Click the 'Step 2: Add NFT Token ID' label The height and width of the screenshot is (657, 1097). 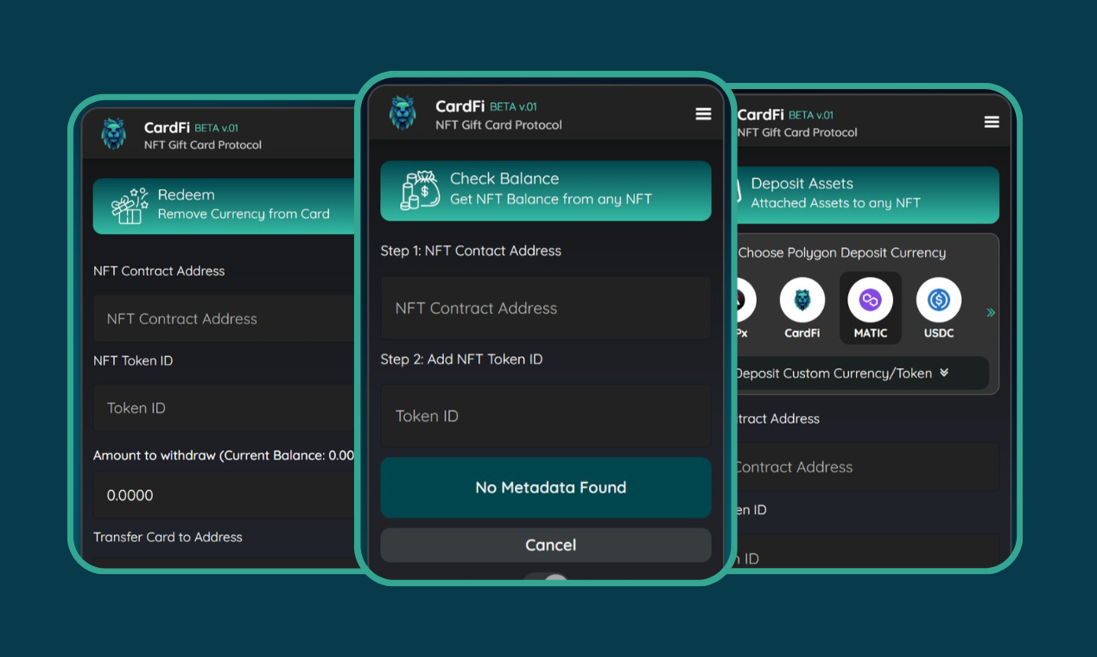[461, 359]
